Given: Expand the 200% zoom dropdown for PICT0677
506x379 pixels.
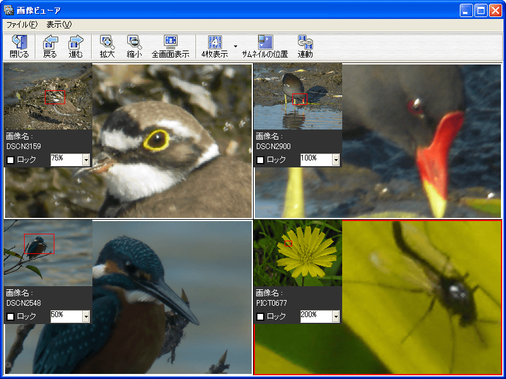Looking at the screenshot, I should (x=336, y=316).
